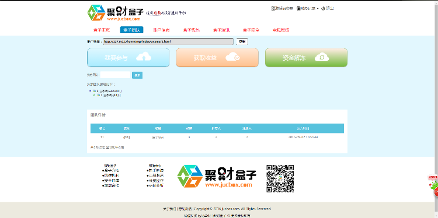This screenshot has height=218, width=438.
Task: Click the blue 我要参与 cloud-upload button
Action: pos(128,58)
